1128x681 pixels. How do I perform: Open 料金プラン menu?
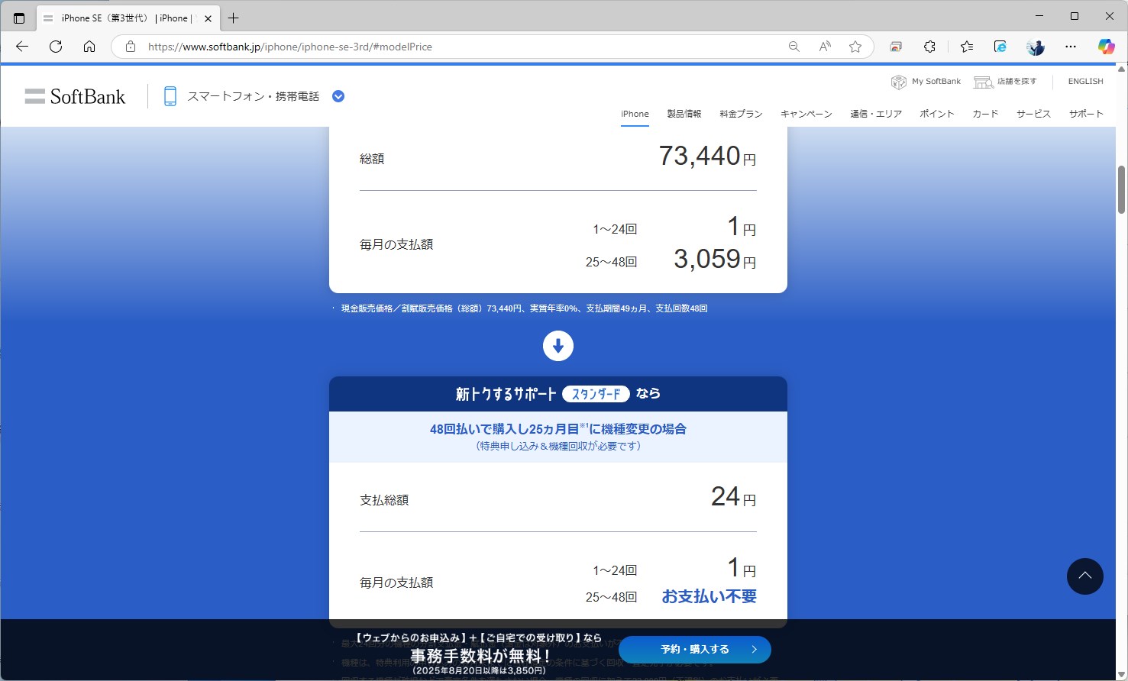(x=741, y=114)
